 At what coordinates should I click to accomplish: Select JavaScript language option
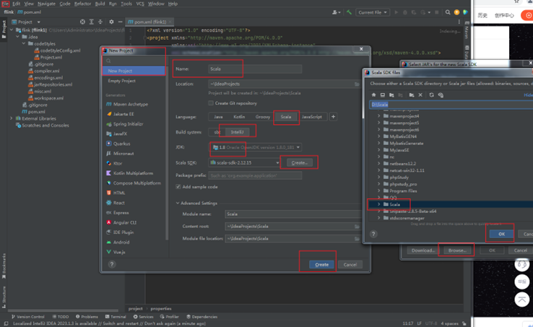tap(312, 117)
